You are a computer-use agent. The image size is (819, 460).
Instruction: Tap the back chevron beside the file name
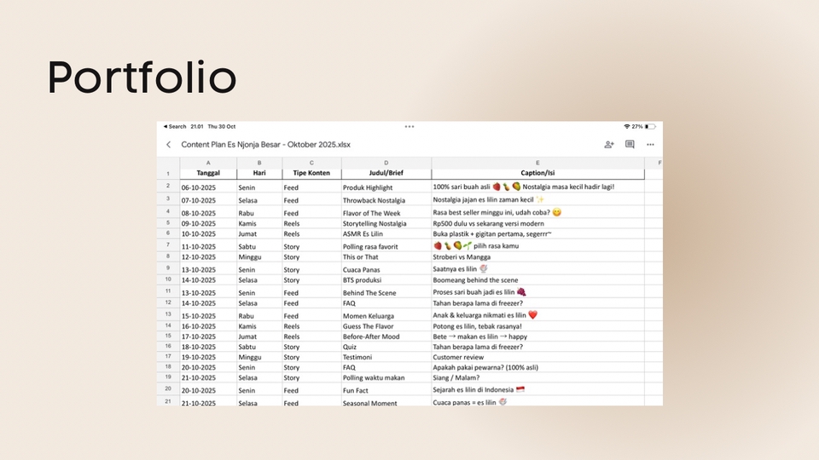click(x=169, y=145)
